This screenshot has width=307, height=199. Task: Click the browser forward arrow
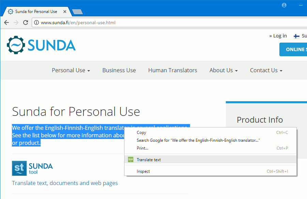(x=16, y=22)
